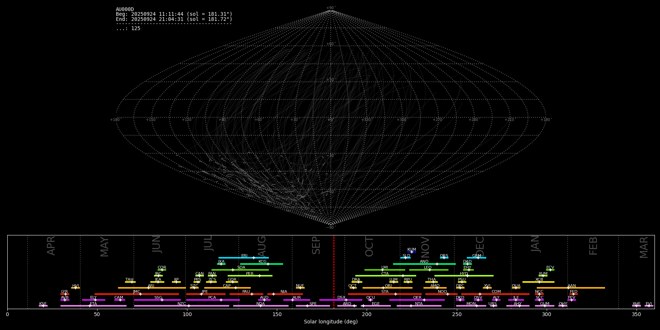Click the AUG month label

click(x=262, y=246)
